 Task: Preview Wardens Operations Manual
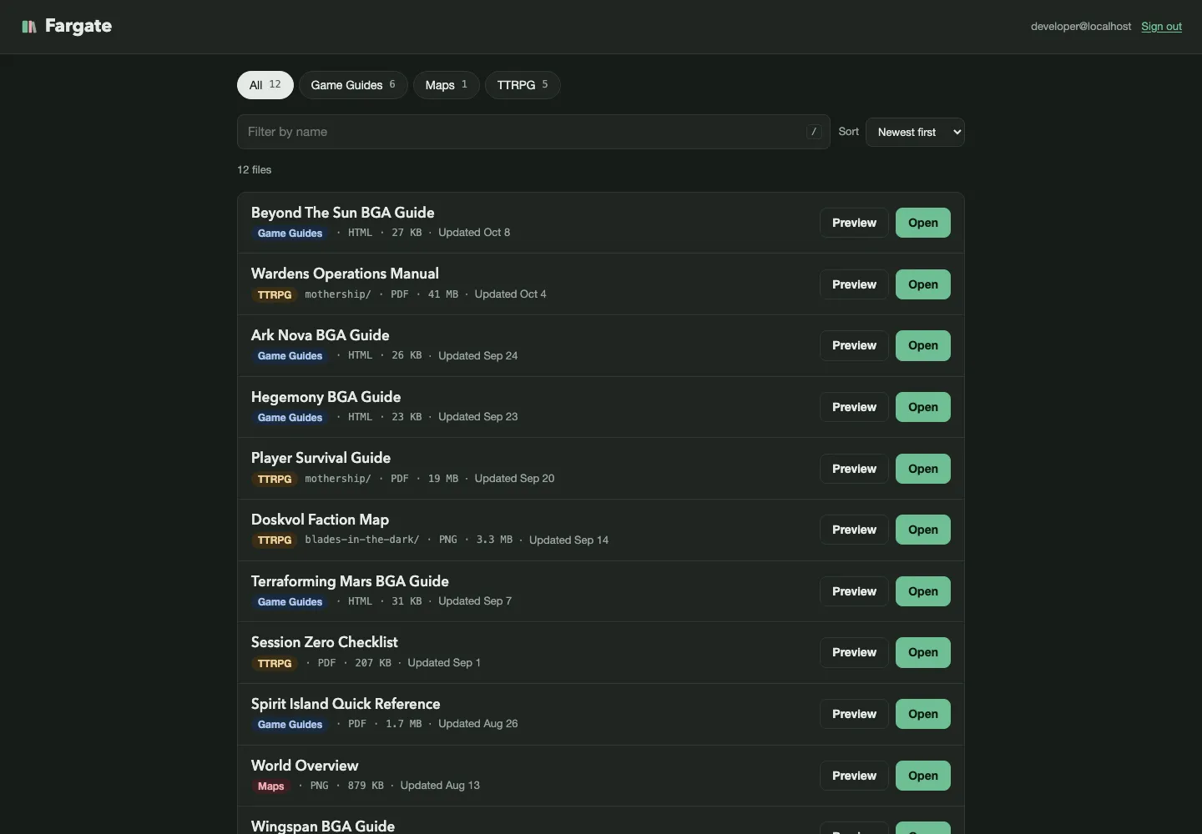point(854,284)
